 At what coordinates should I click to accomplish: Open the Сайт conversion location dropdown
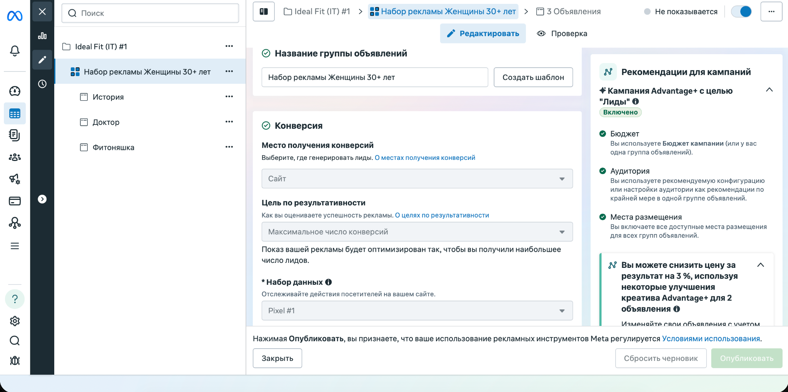tap(417, 179)
